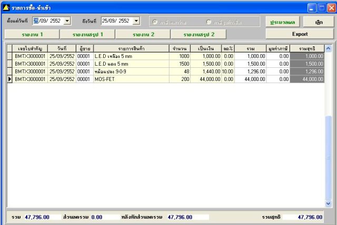
Task: Select the first greyed-out radio option
Action: [x=155, y=22]
